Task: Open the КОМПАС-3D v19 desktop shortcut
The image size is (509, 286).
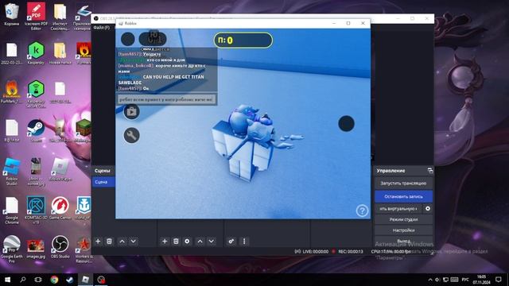Action: (36, 210)
